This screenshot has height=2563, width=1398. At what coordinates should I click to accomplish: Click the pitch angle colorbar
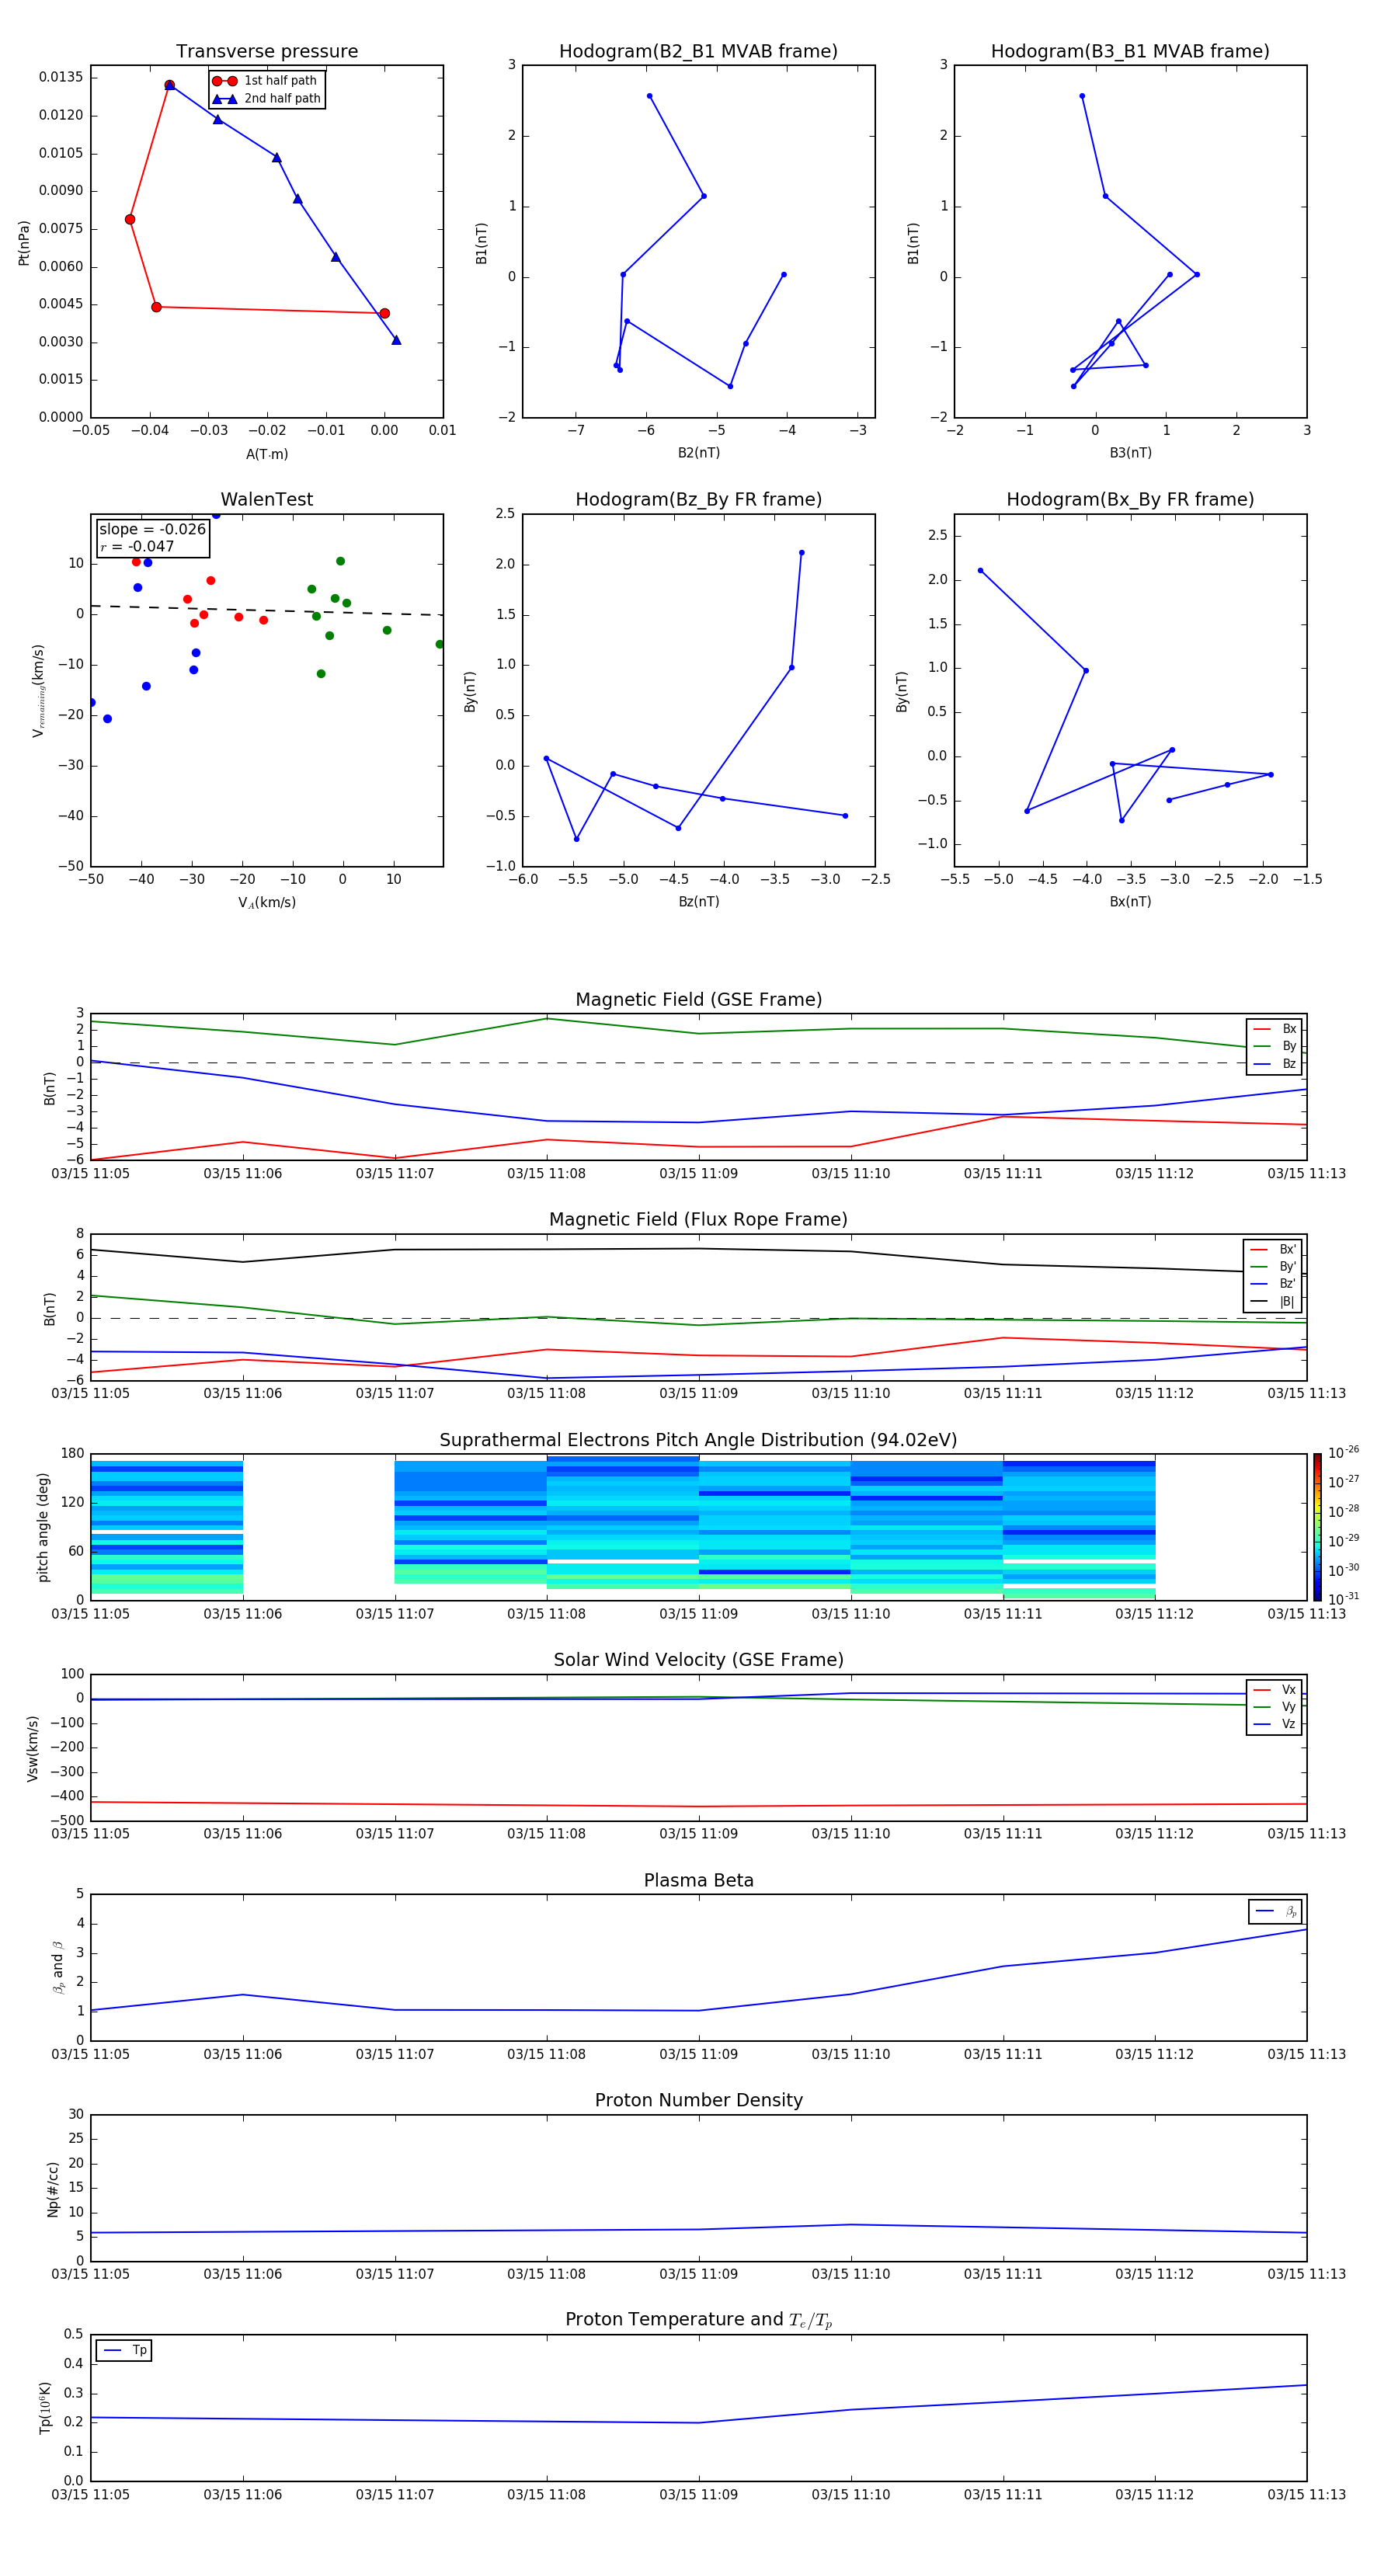(x=1317, y=1527)
